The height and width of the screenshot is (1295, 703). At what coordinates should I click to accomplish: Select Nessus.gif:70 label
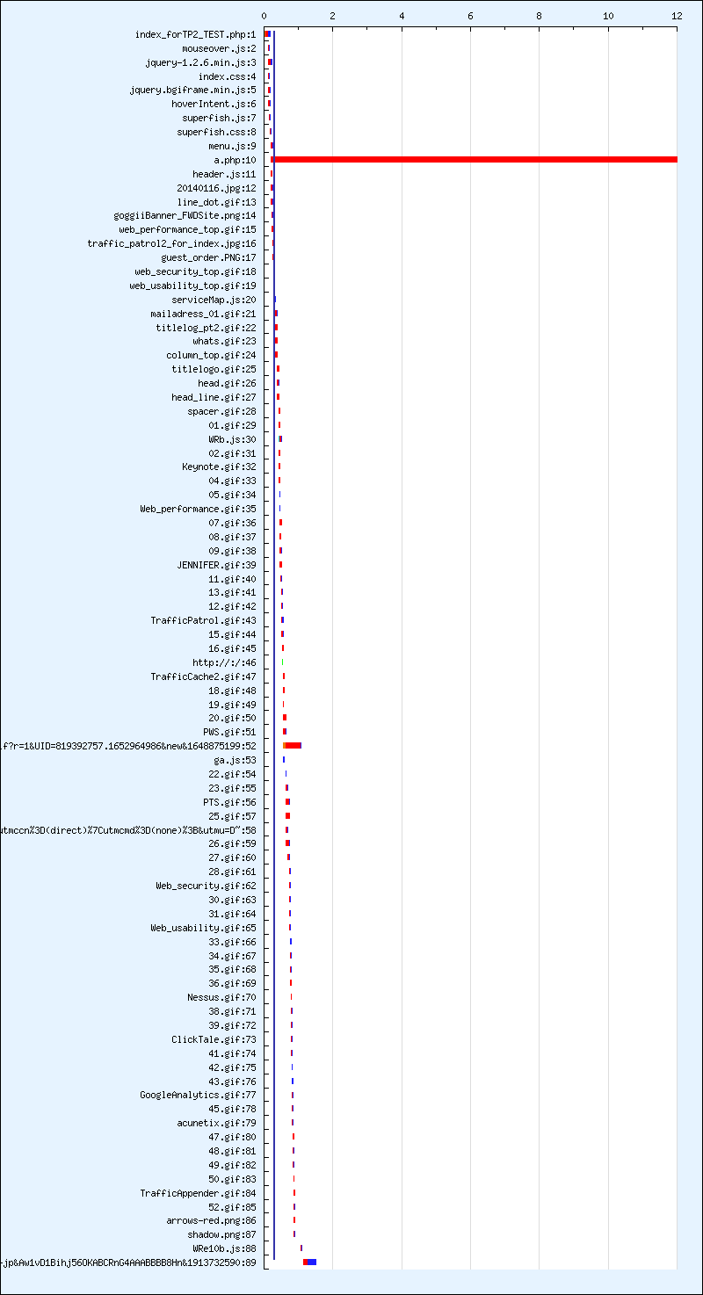coord(222,997)
